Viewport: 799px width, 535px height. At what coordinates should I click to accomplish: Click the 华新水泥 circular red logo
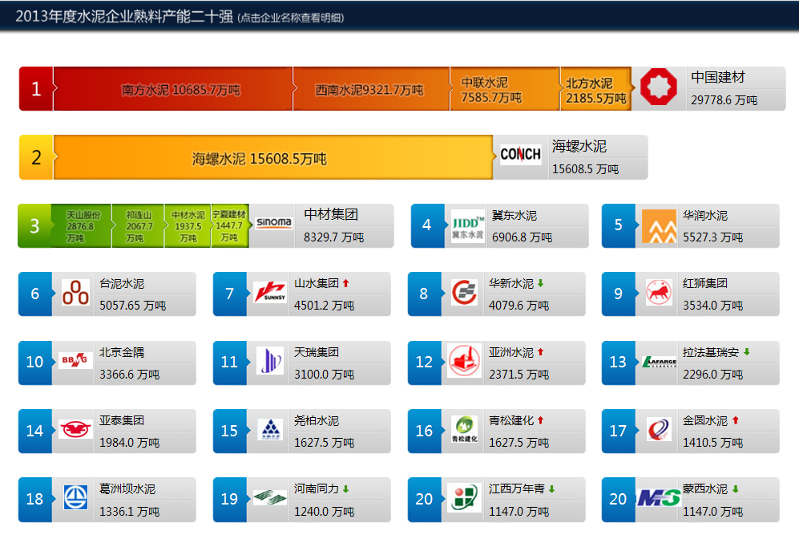tap(465, 292)
